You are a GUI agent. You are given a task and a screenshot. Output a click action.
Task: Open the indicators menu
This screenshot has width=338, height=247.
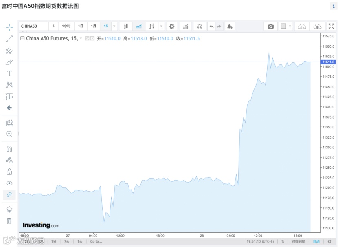point(185,26)
